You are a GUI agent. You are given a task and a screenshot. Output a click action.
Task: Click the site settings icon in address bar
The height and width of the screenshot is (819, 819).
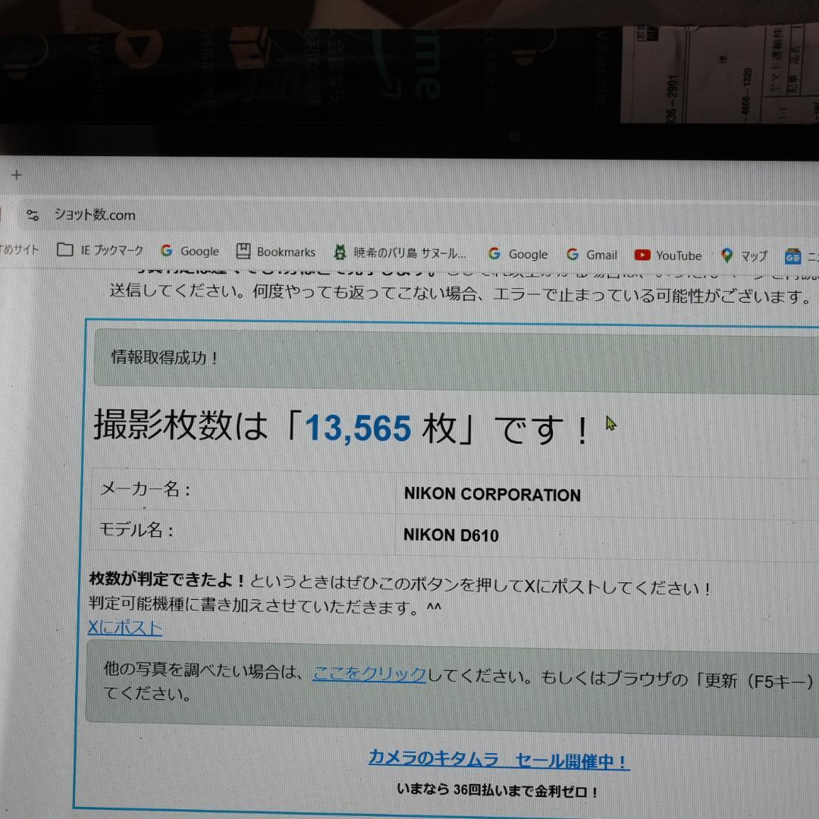click(33, 215)
